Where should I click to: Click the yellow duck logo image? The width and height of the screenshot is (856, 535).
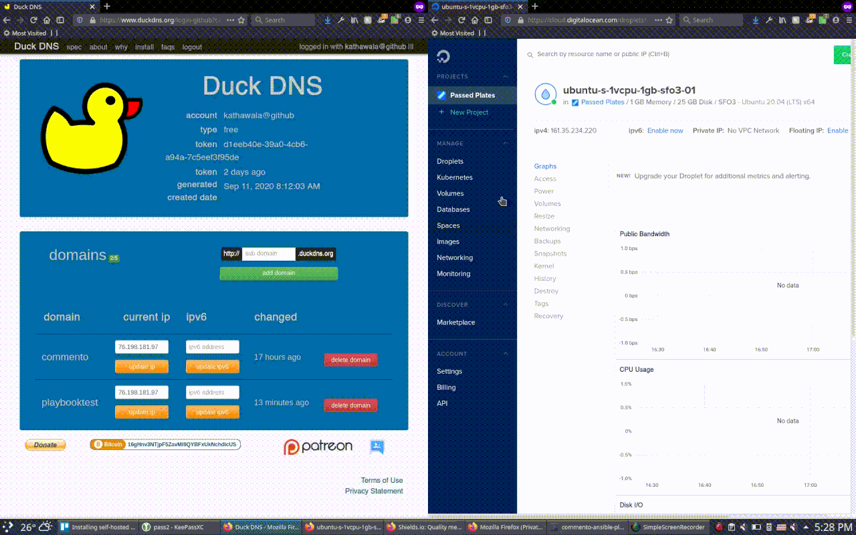[x=92, y=129]
